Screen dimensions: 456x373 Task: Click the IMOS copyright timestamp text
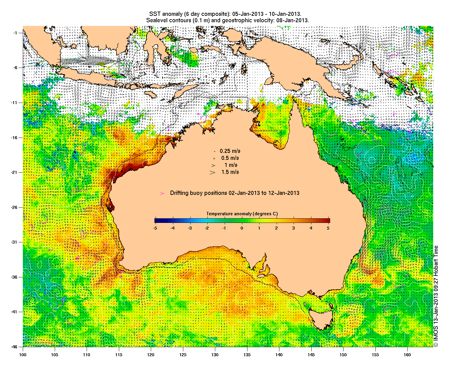[436, 296]
